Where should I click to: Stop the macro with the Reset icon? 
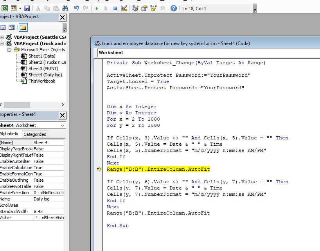pos(114,8)
